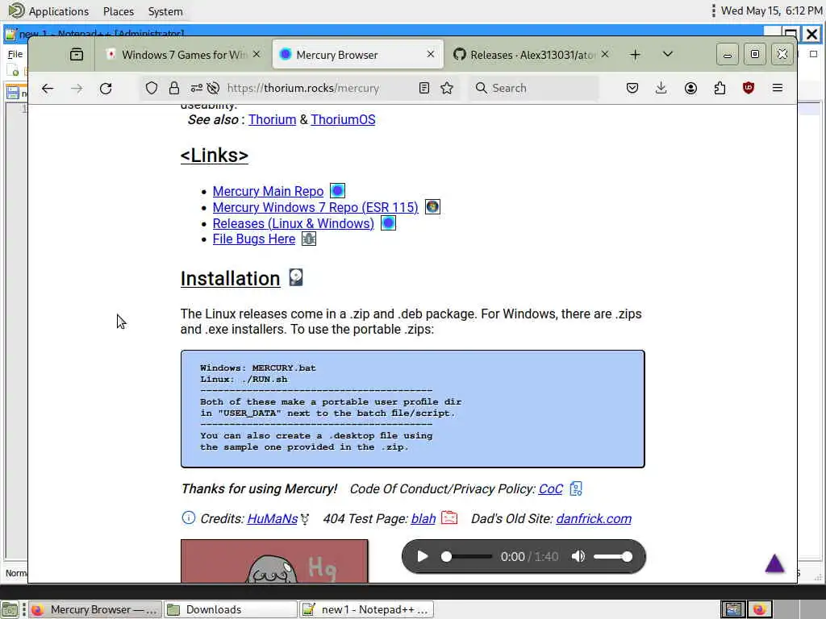Open the CoC link
This screenshot has height=619, width=826.
click(x=550, y=489)
